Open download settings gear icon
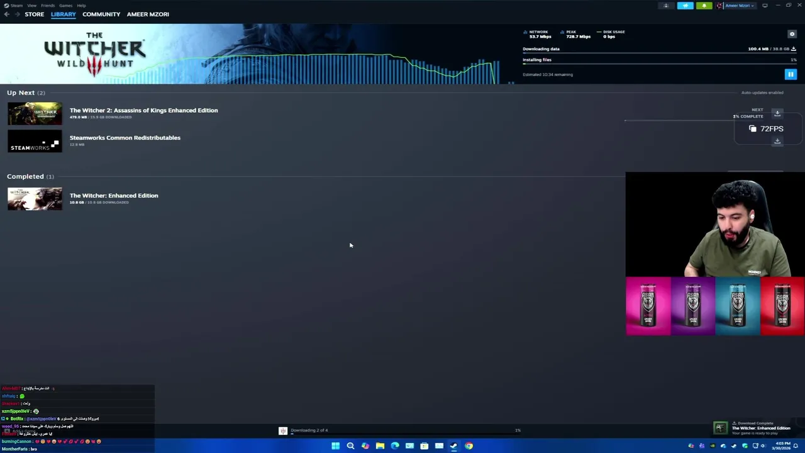Viewport: 805px width, 453px height. 792,34
